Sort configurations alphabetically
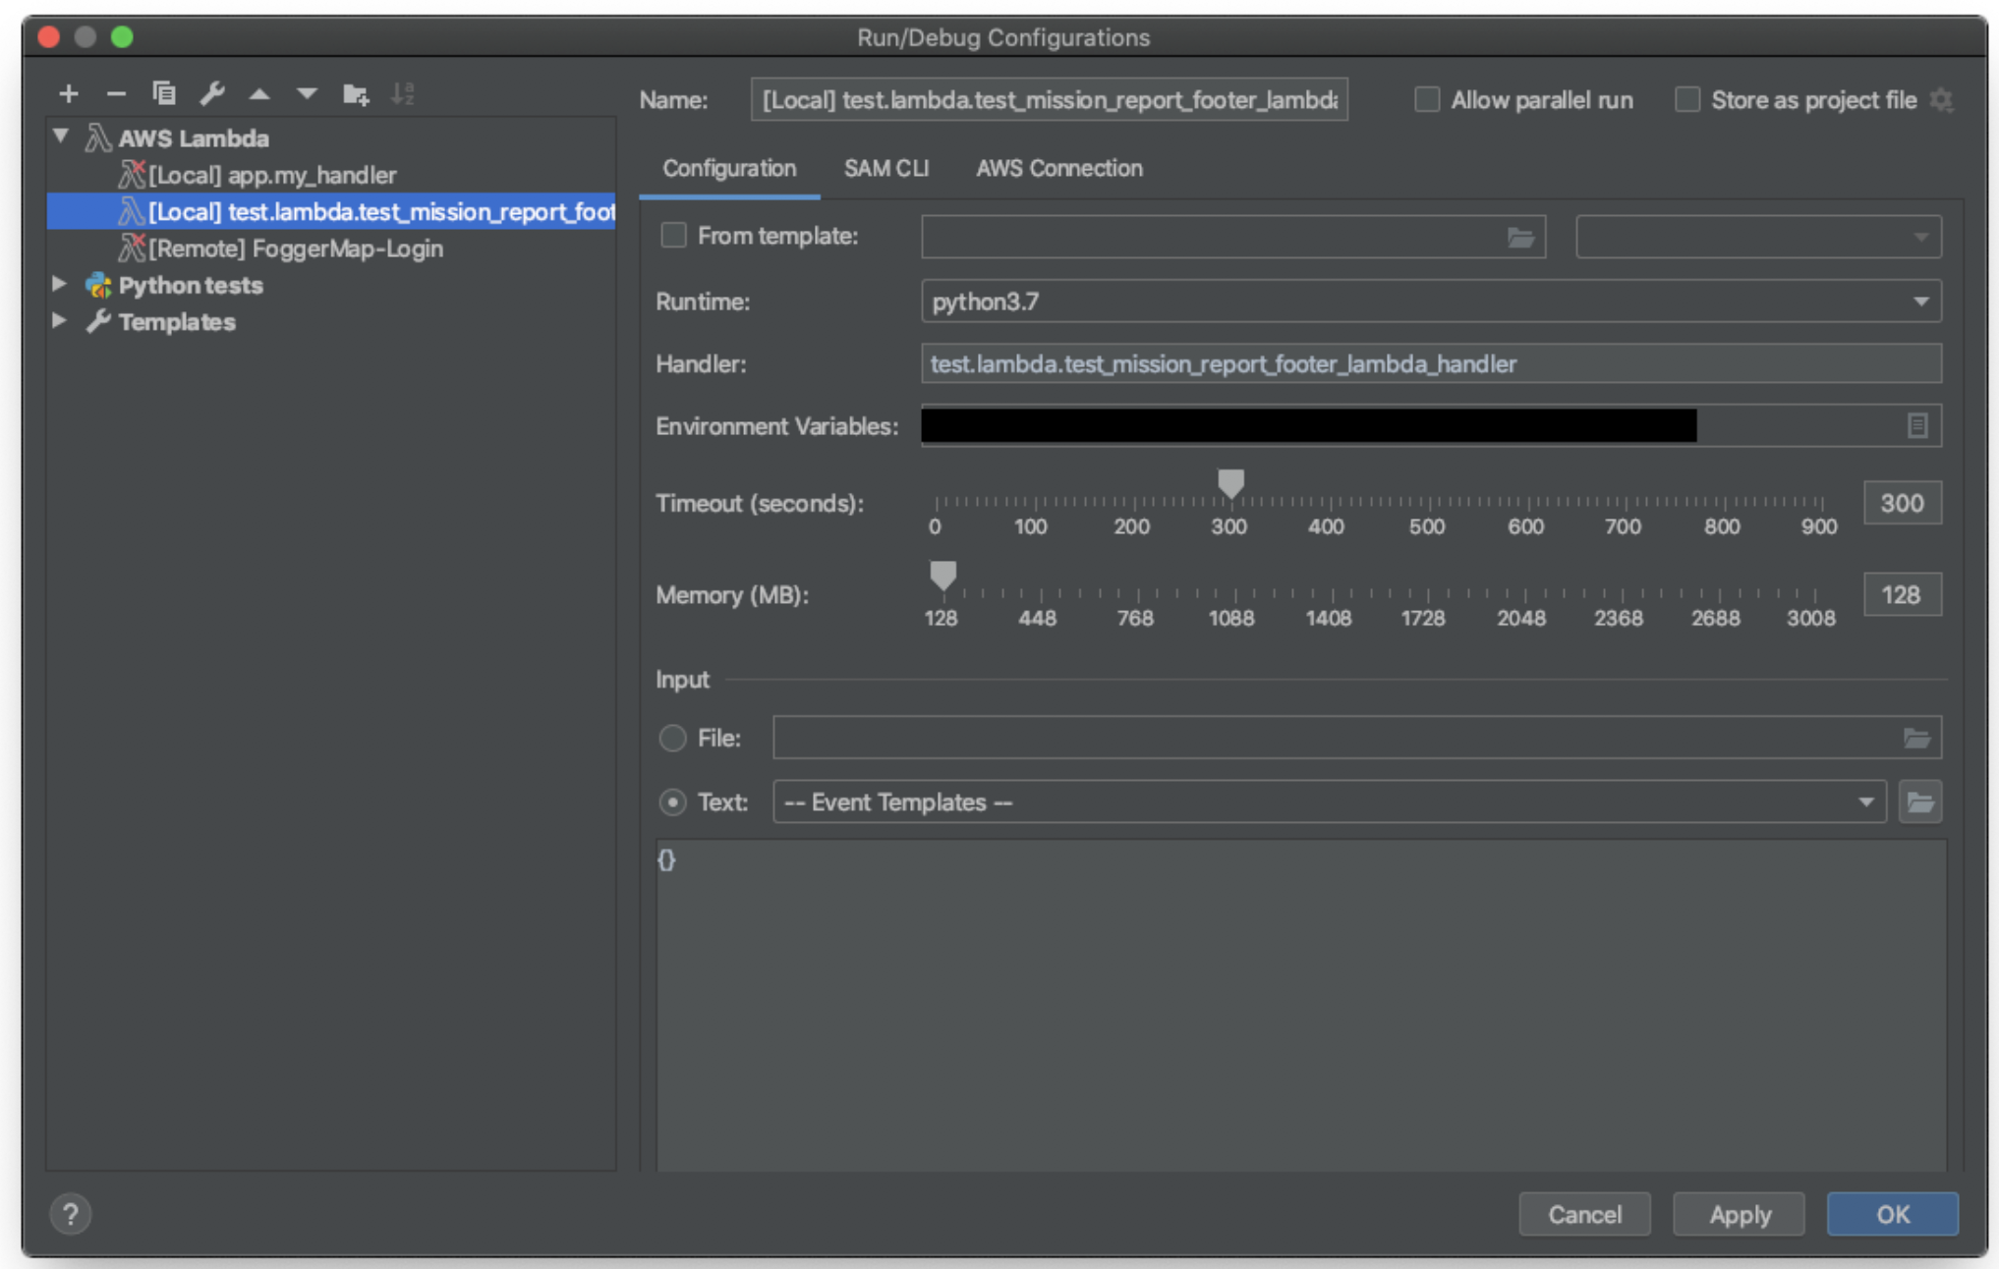The height and width of the screenshot is (1269, 1999). (403, 93)
